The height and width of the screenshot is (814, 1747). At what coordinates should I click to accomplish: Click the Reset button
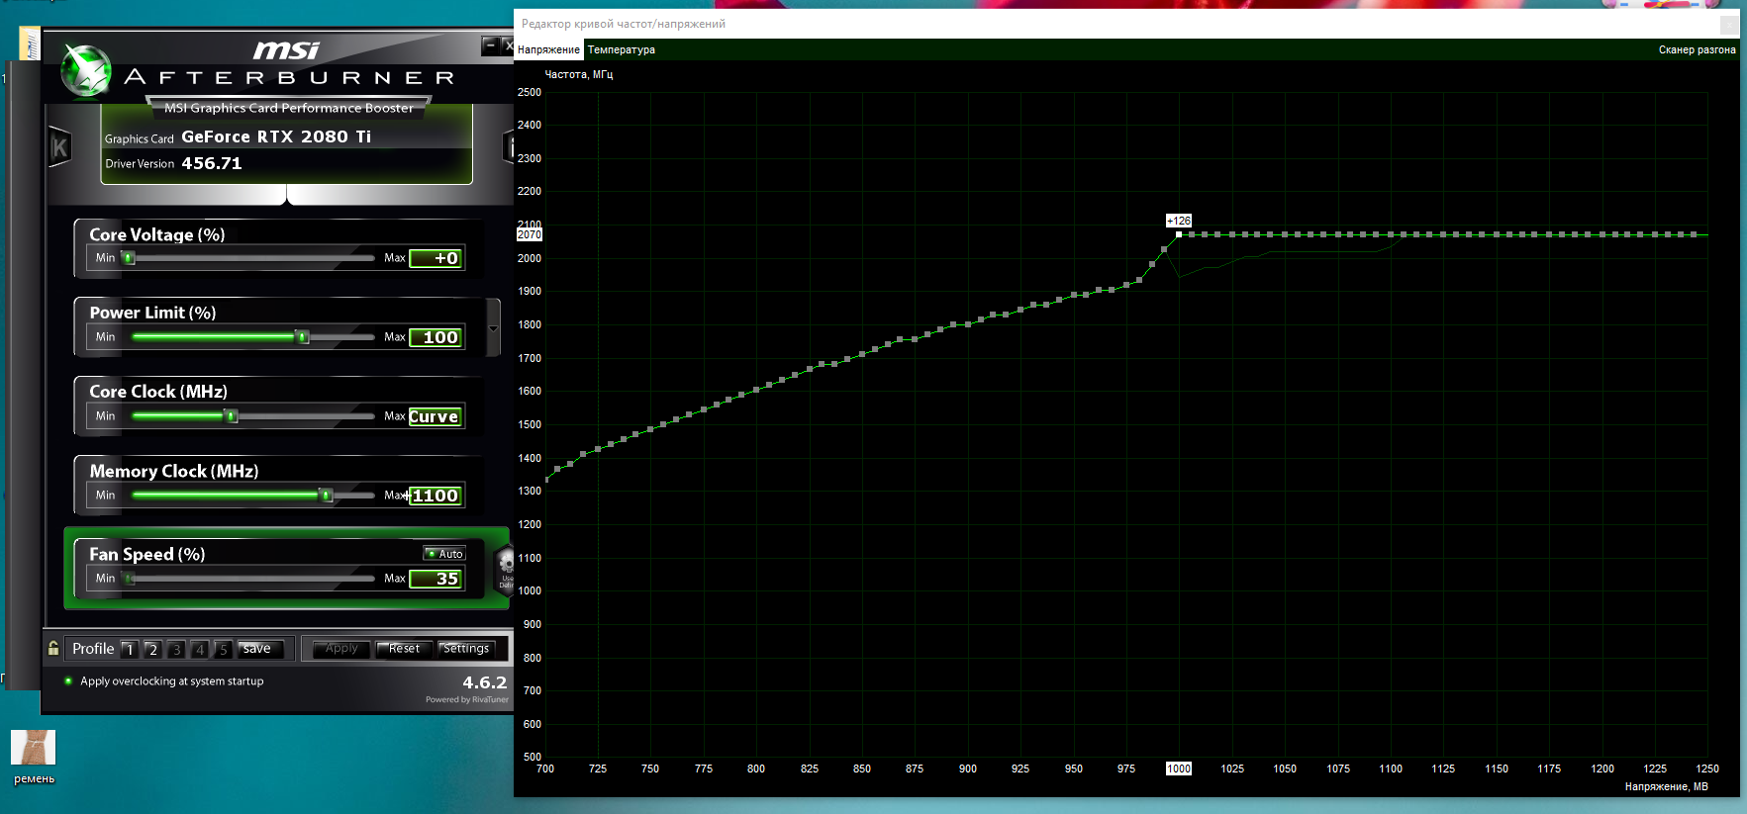[404, 649]
